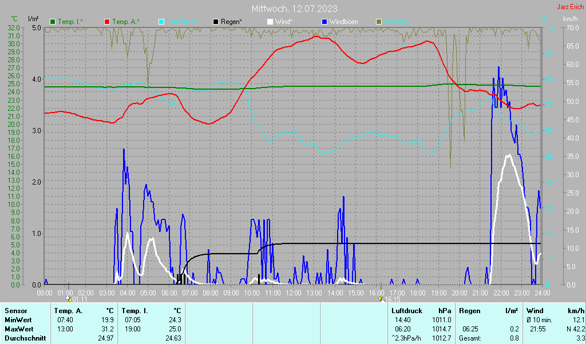Click the white Wind legend swatch
This screenshot has width=586, height=344.
click(270, 22)
